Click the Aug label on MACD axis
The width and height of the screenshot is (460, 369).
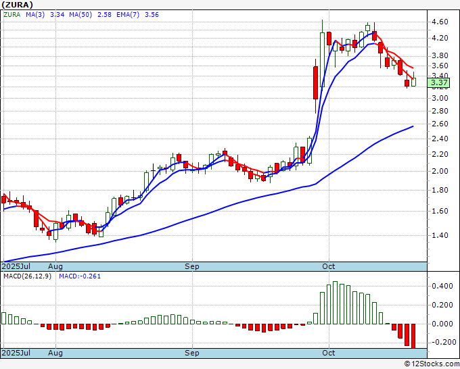click(55, 353)
